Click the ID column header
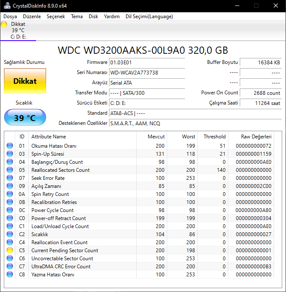Image resolution: width=286 pixels, height=292 pixels. pyautogui.click(x=22, y=137)
